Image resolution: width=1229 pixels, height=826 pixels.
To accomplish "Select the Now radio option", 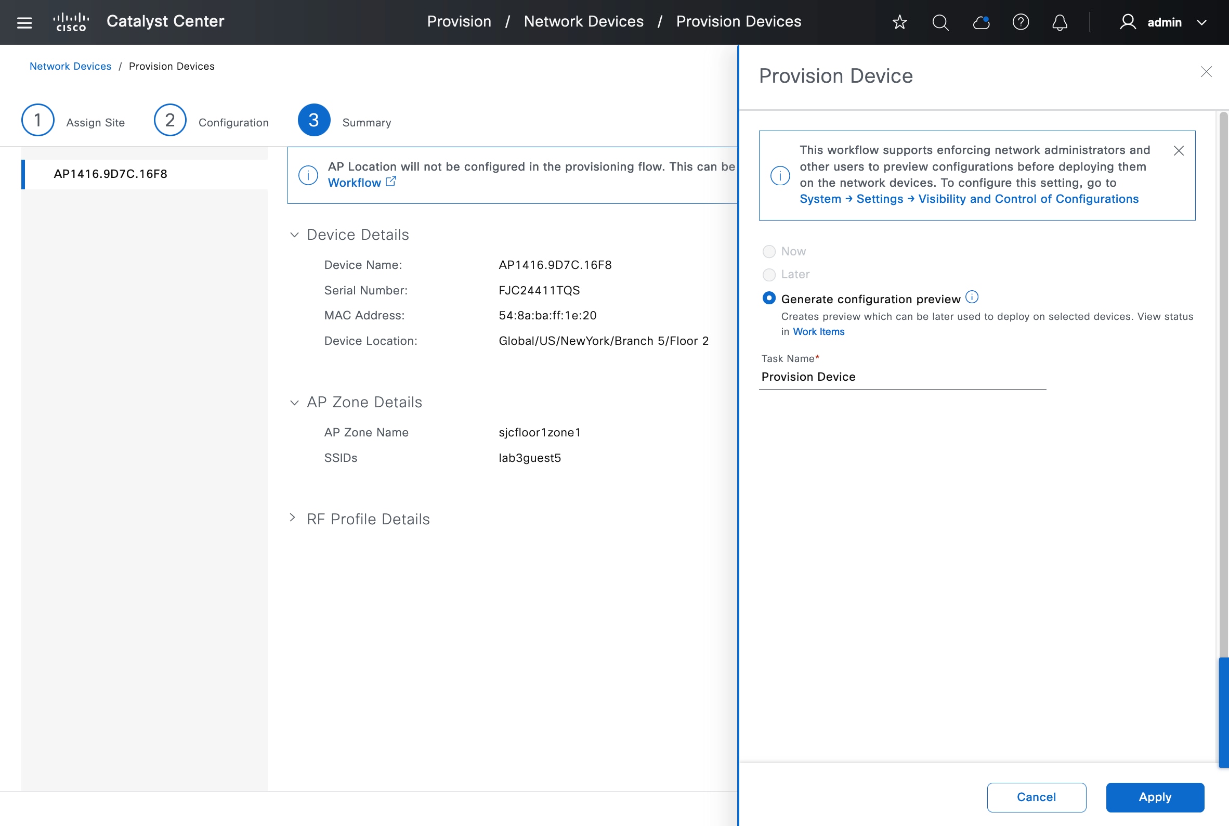I will click(769, 251).
